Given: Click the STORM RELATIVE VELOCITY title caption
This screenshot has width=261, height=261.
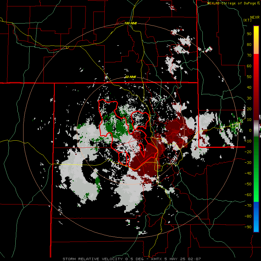Looking at the screenshot, I should (x=132, y=259).
